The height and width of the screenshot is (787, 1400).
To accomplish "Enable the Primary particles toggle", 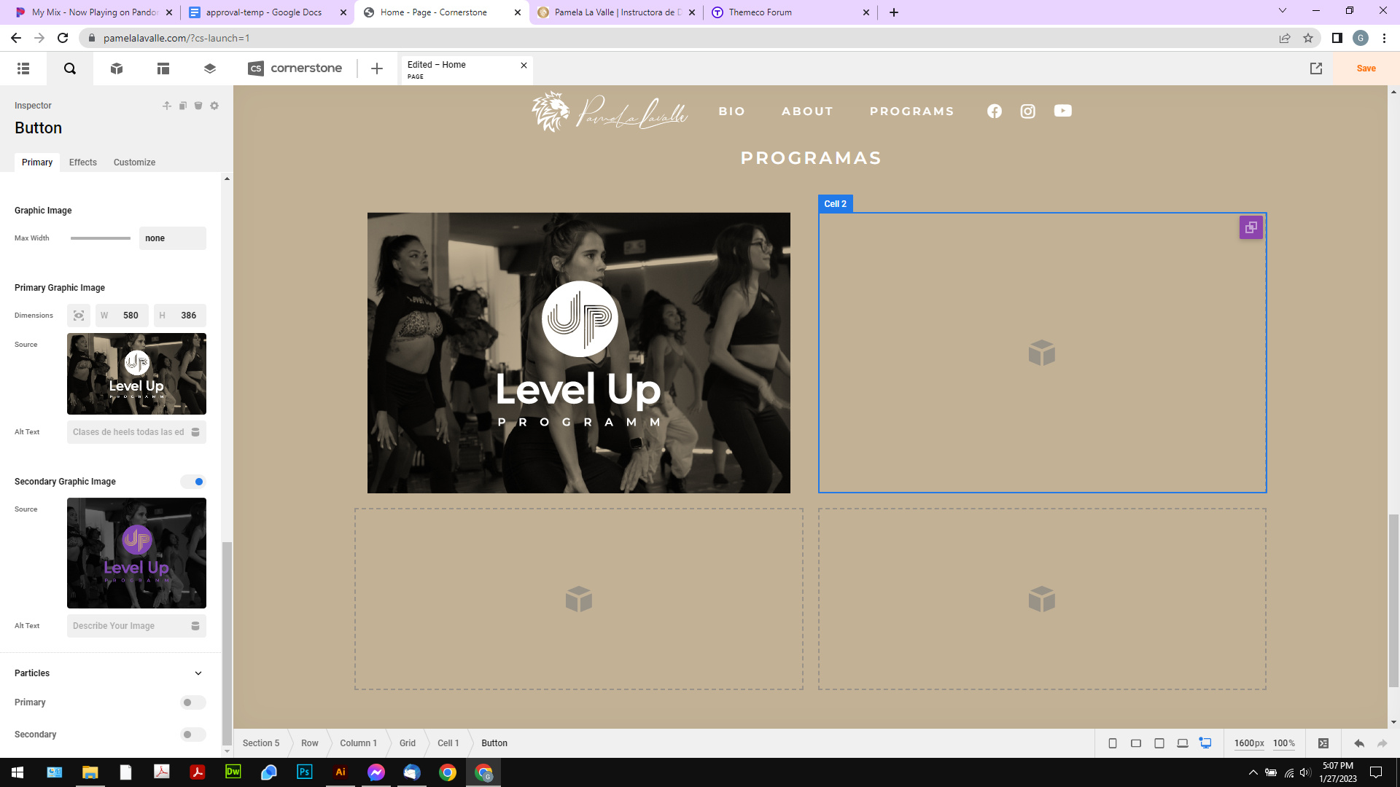I will tap(193, 702).
